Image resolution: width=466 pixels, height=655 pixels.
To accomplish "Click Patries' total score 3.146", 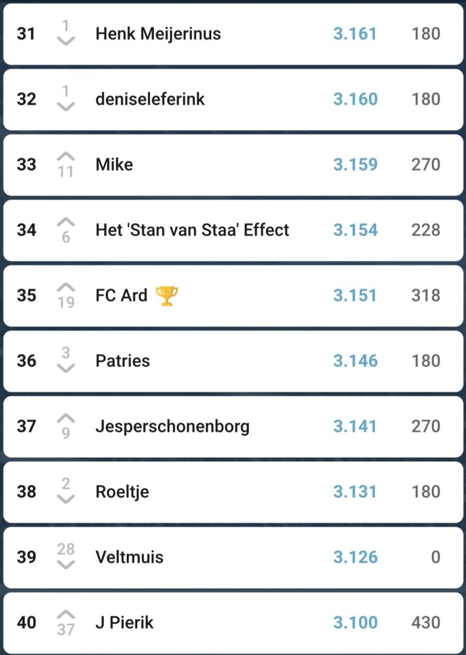I will (355, 361).
